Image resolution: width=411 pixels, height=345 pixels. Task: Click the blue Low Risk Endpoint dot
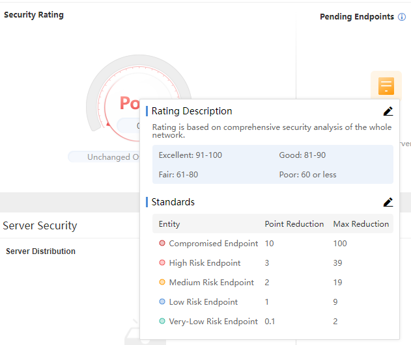click(162, 302)
